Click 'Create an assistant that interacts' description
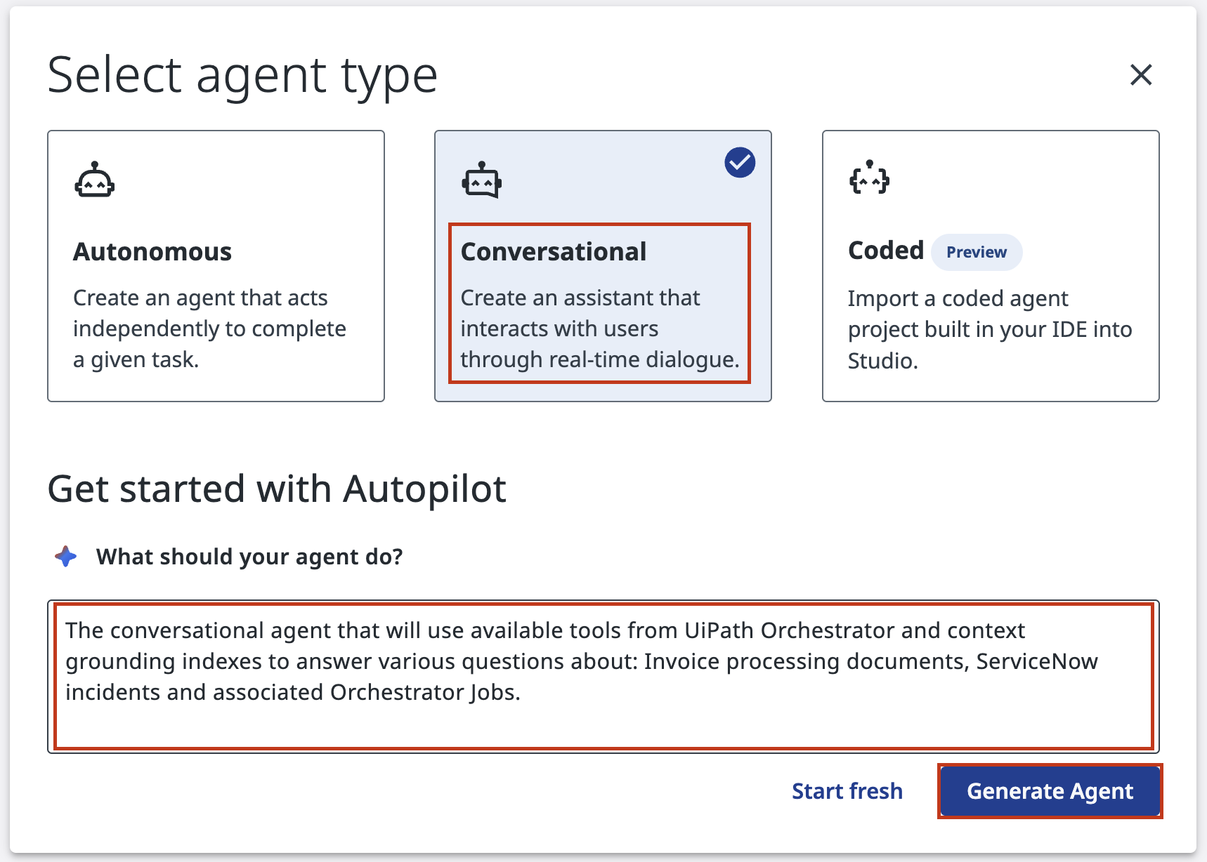This screenshot has height=862, width=1207. tap(600, 329)
